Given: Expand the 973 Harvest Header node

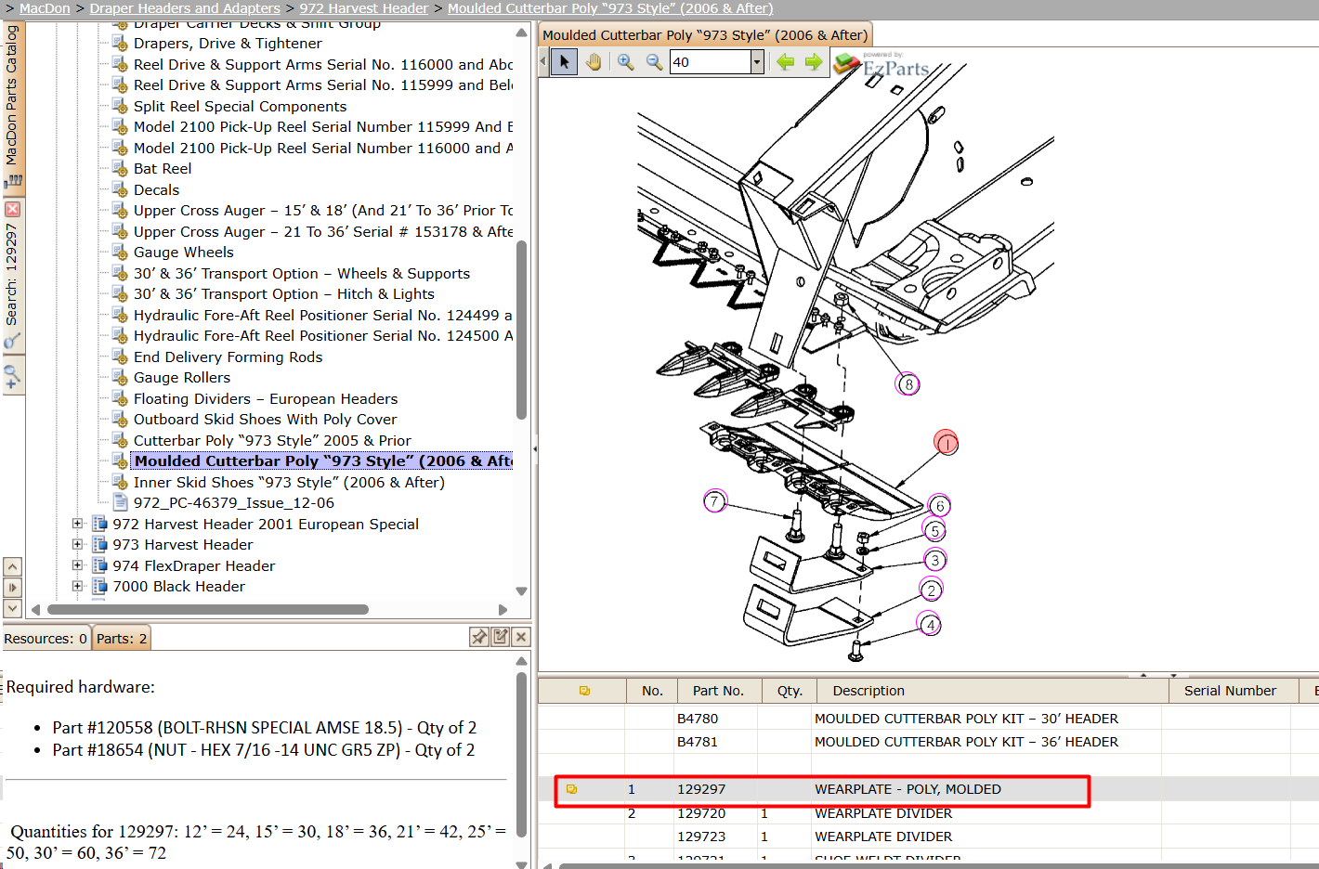Looking at the screenshot, I should (78, 544).
